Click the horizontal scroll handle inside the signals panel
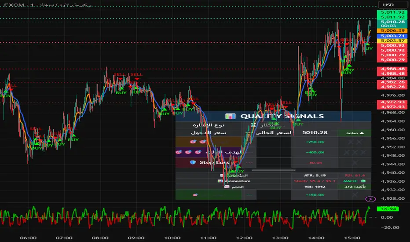This screenshot has height=242, width=410. pyautogui.click(x=274, y=170)
